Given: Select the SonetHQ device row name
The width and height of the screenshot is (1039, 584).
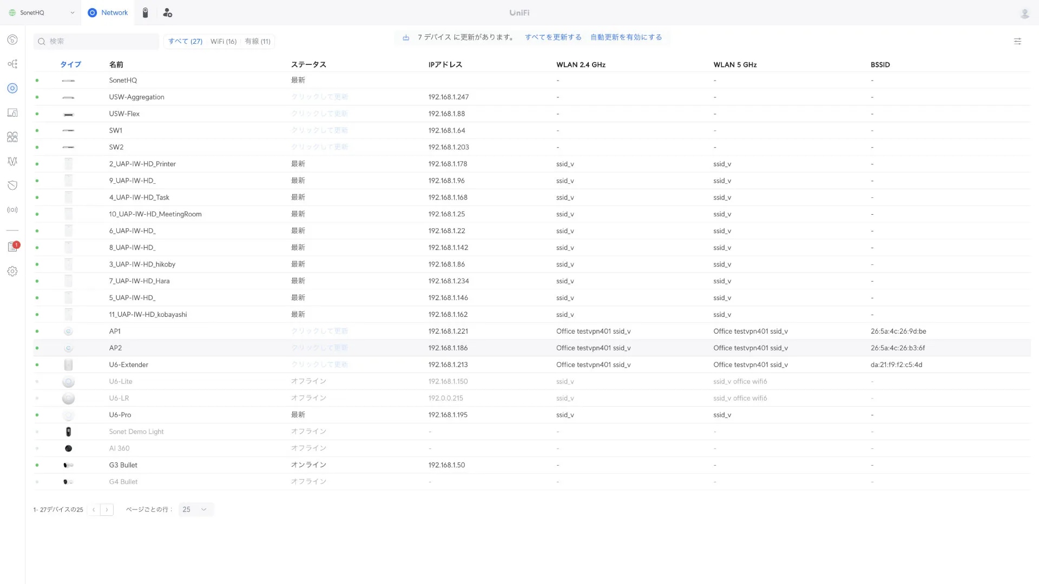Looking at the screenshot, I should (123, 81).
